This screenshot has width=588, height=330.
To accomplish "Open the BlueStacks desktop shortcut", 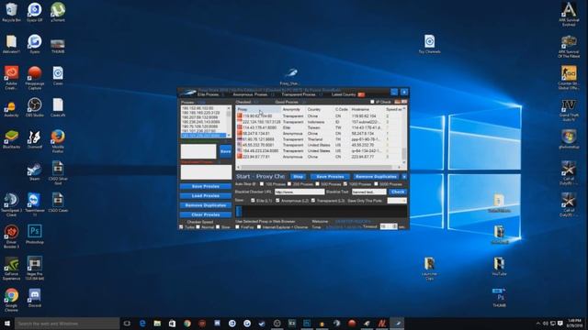I will click(x=11, y=139).
